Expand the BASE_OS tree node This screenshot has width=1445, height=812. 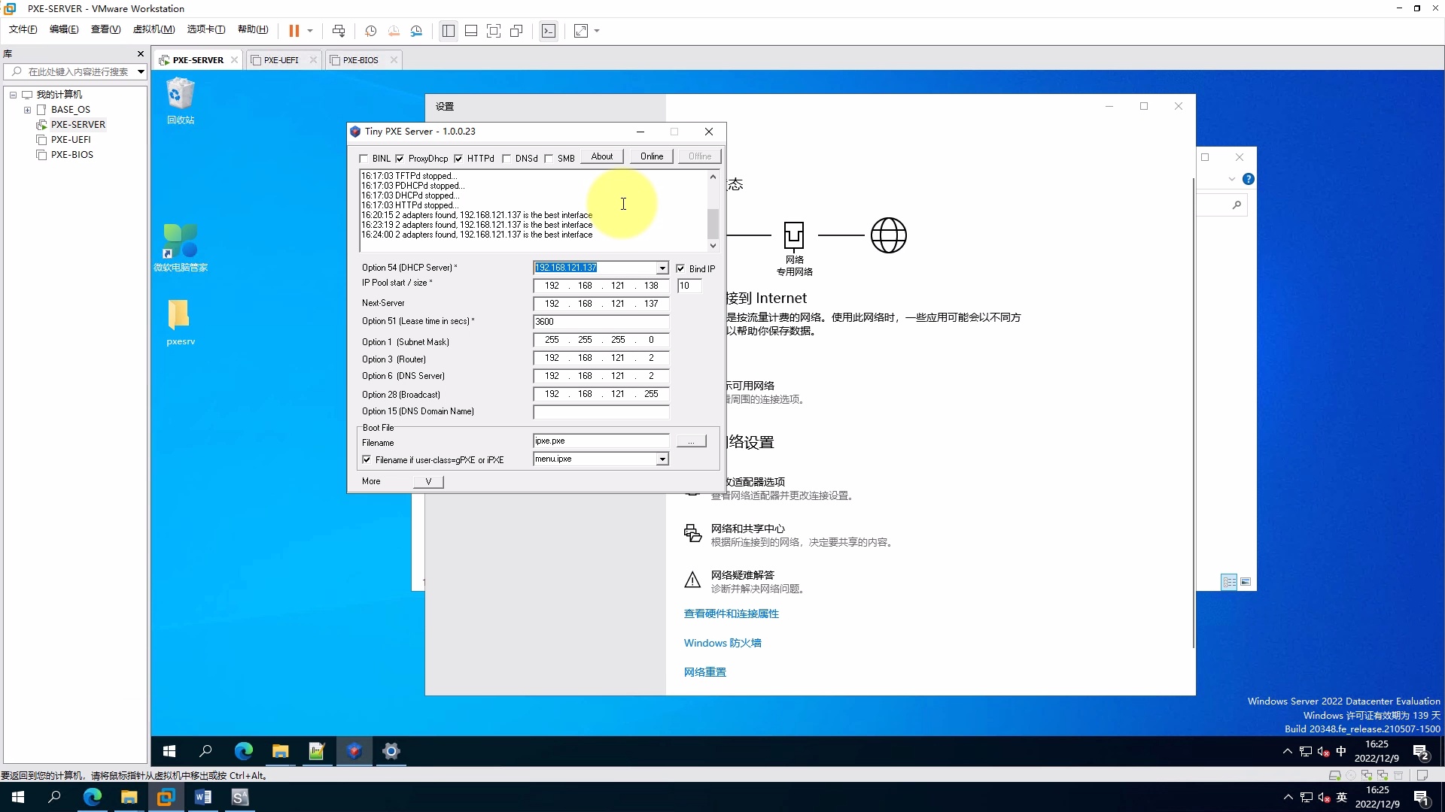(x=28, y=109)
